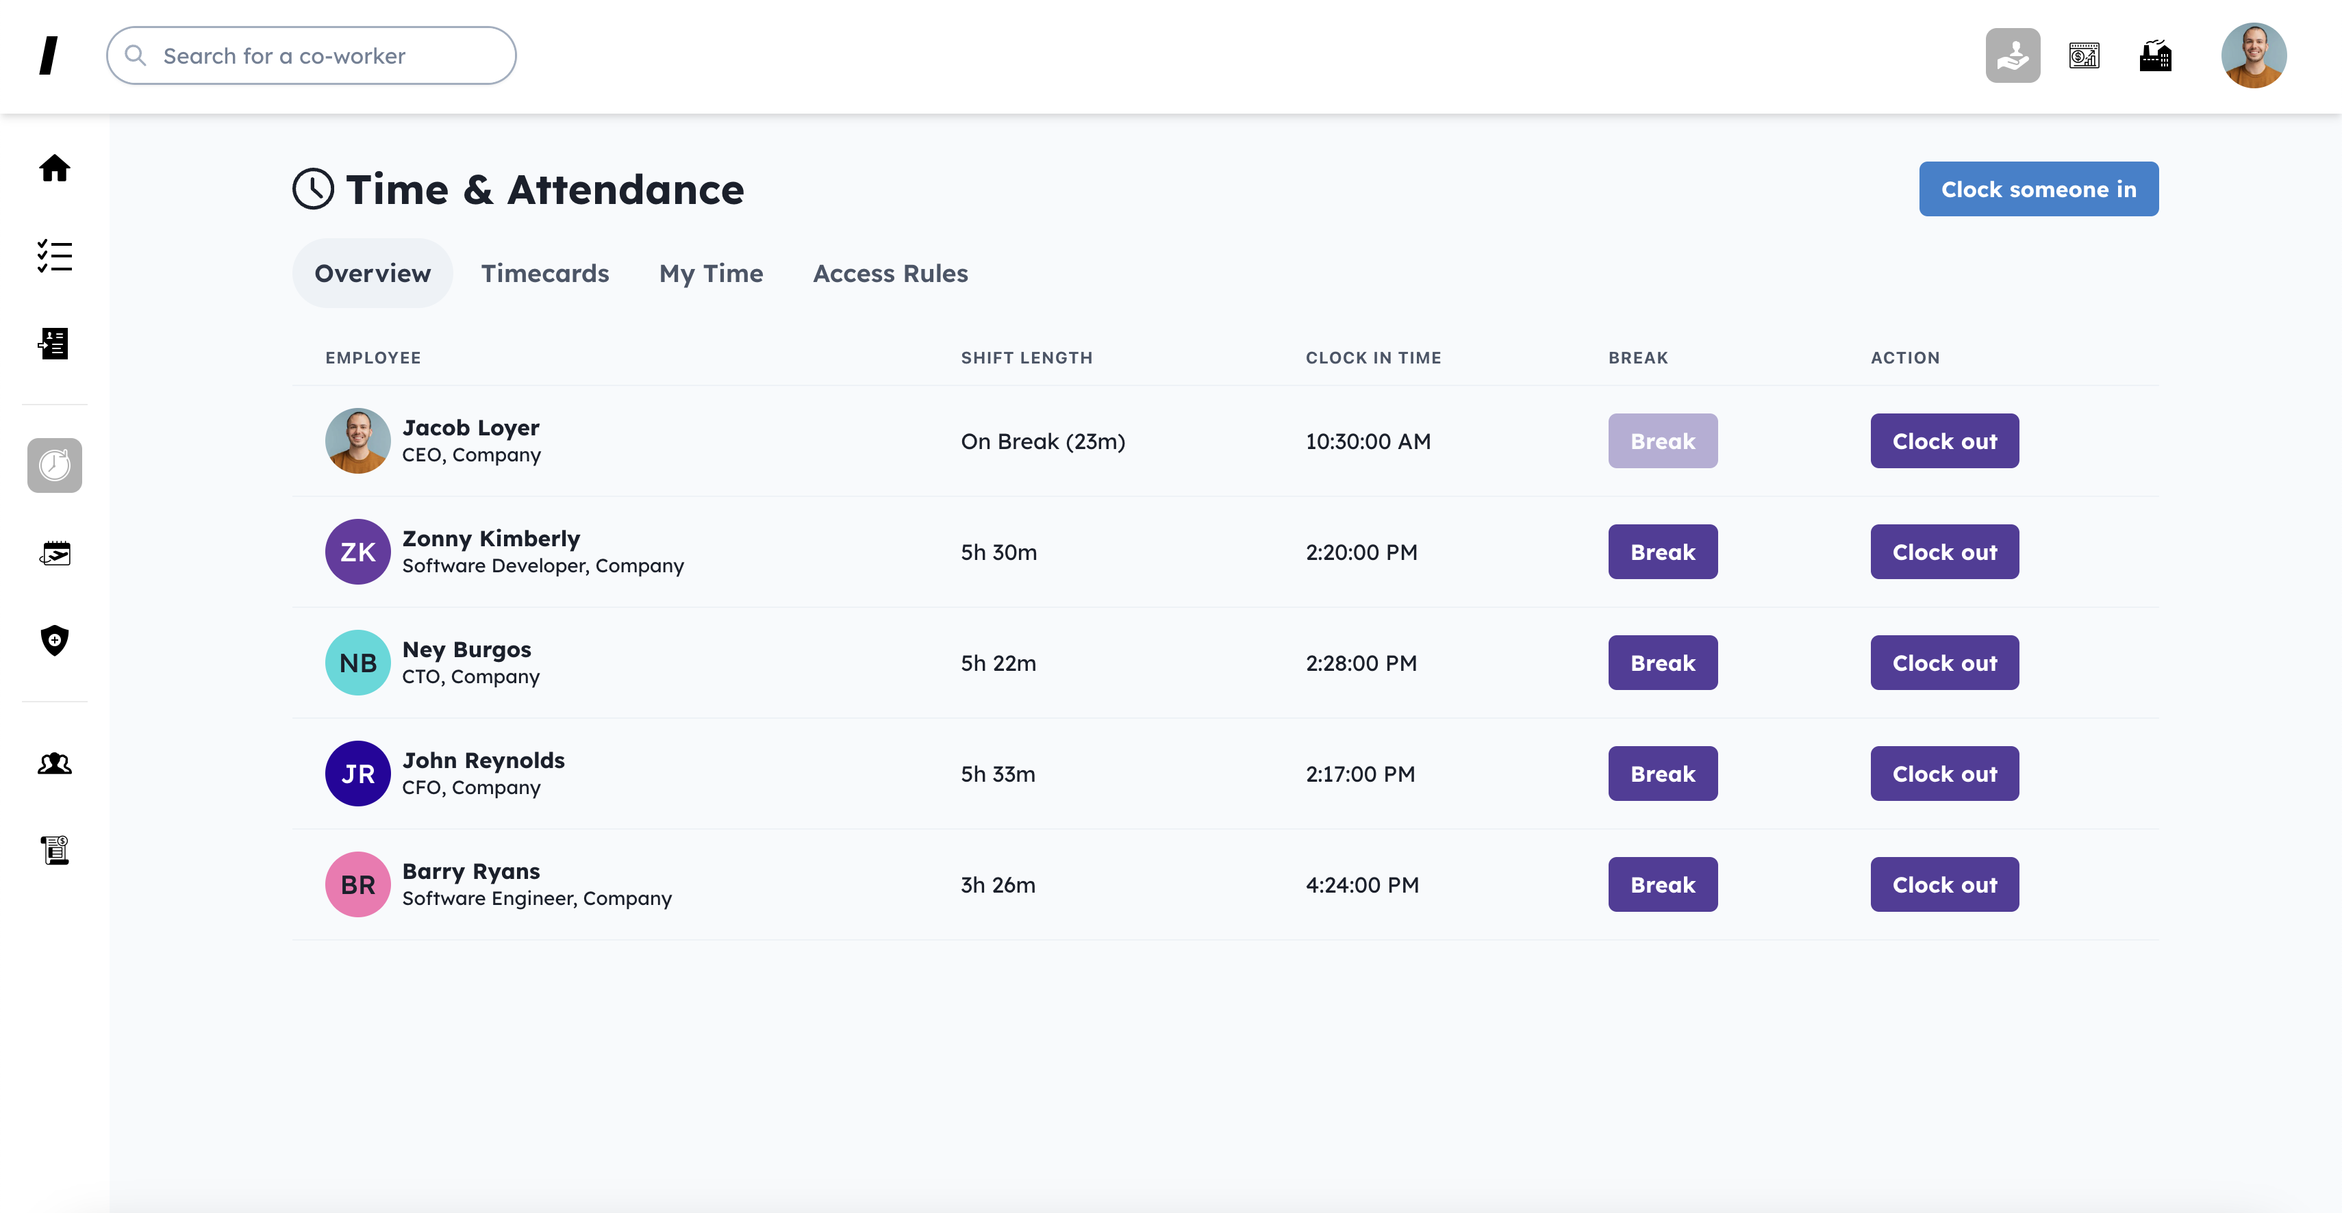The image size is (2342, 1213).
Task: Open the Access Rules tab
Action: (890, 274)
